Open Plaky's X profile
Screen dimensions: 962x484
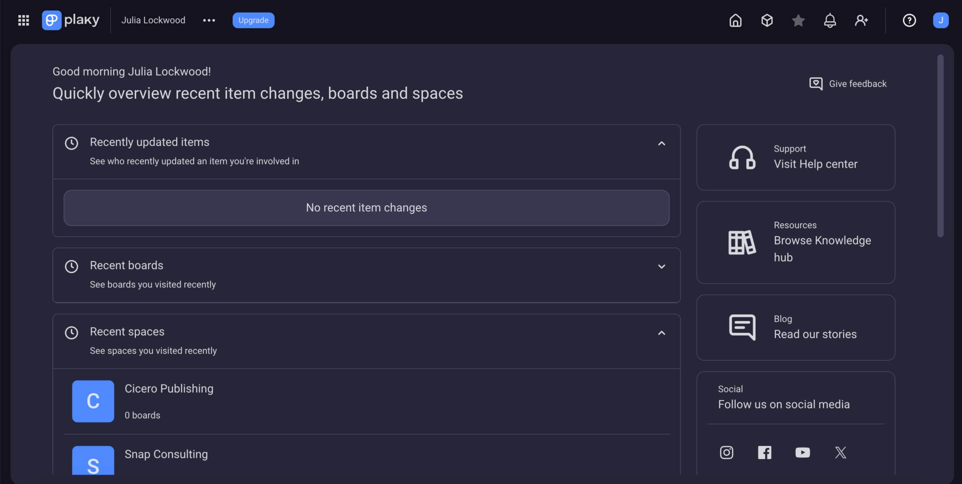coord(840,452)
